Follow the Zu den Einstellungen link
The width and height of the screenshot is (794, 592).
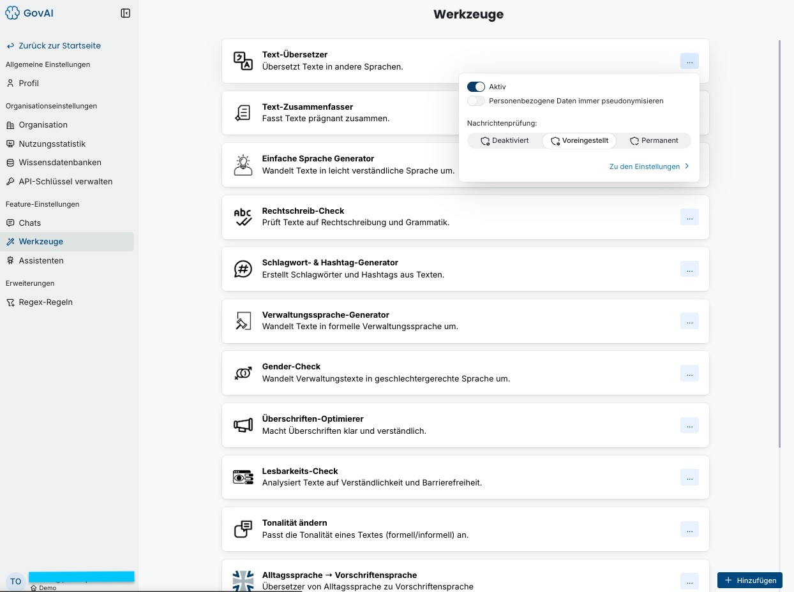point(649,166)
